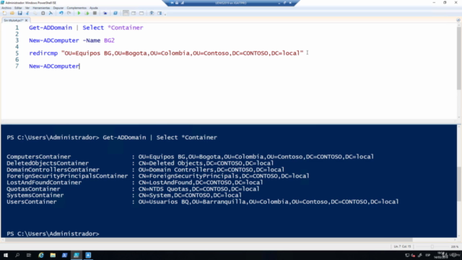Image resolution: width=462 pixels, height=260 pixels.
Task: Place cursor after New-ADComputer on line 7
Action: 80,66
